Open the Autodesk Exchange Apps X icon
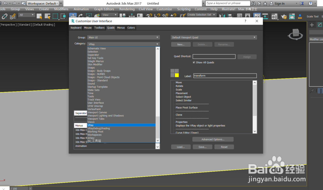The height and width of the screenshot is (190, 323). click(302, 3)
